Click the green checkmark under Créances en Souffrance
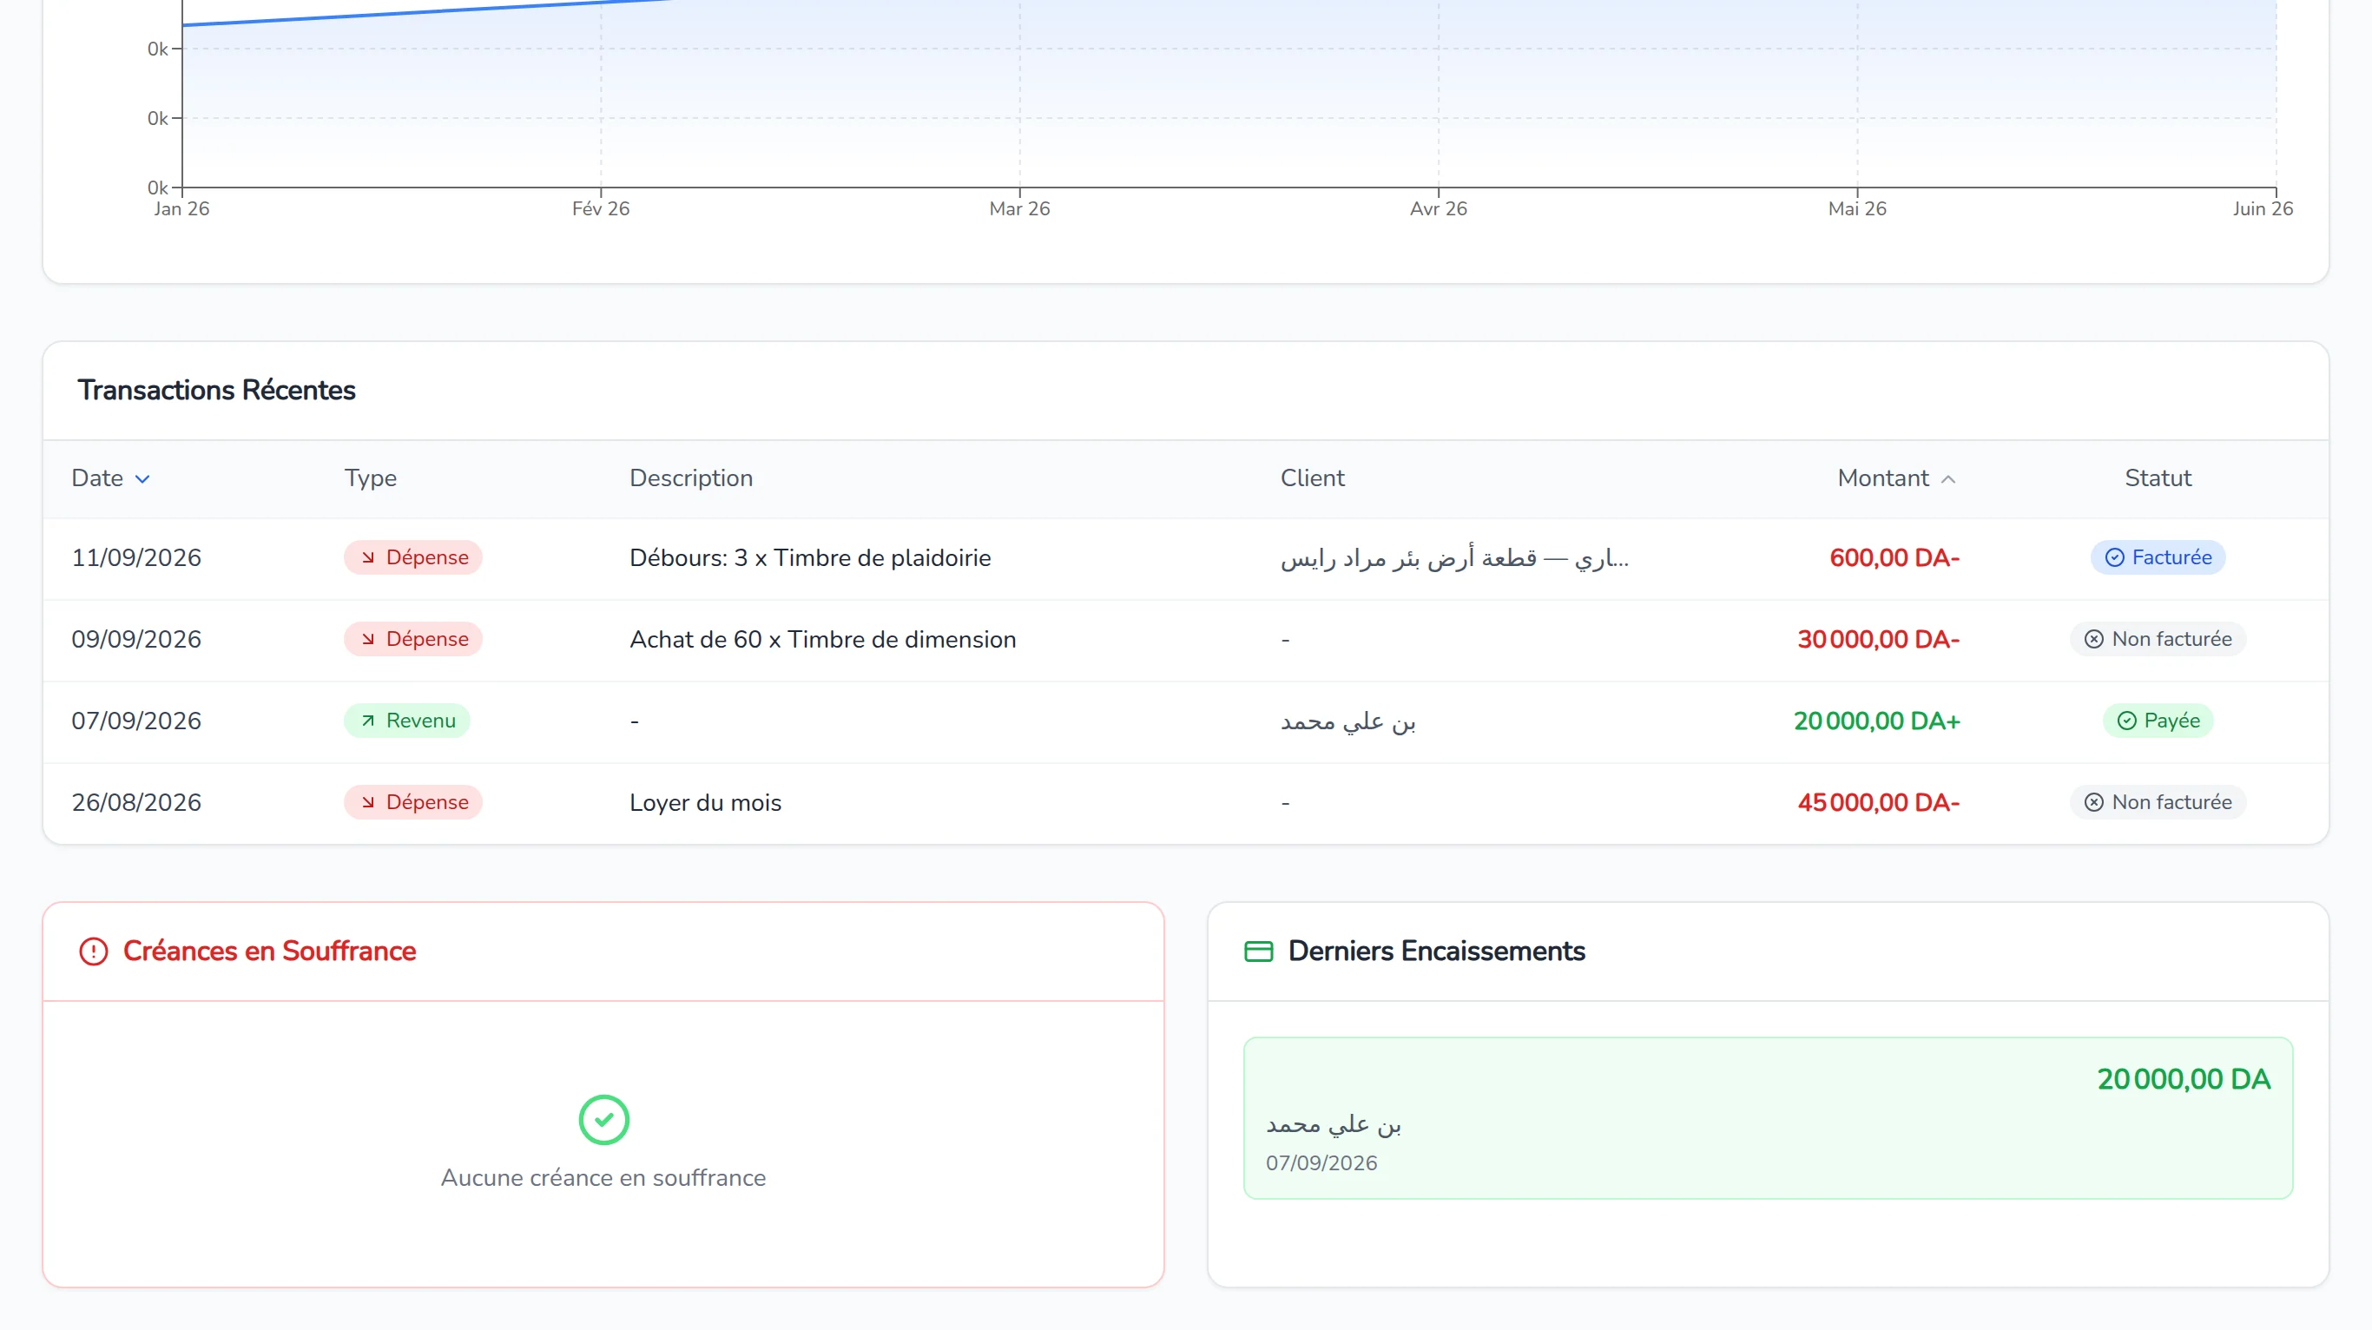This screenshot has height=1330, width=2372. pos(604,1119)
